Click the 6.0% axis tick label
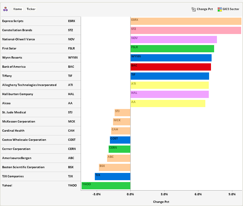The width and height of the screenshot is (243, 206). tap(198, 194)
